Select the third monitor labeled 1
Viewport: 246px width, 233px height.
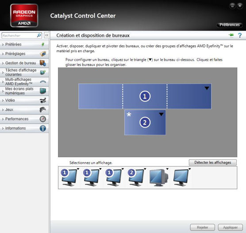(x=113, y=178)
